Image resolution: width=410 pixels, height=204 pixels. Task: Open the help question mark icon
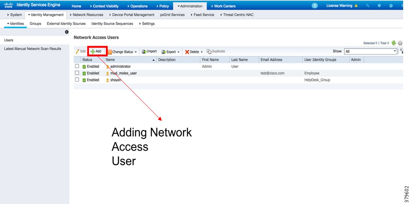point(379,6)
